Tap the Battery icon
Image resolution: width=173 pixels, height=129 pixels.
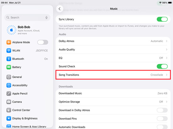coord(9,67)
